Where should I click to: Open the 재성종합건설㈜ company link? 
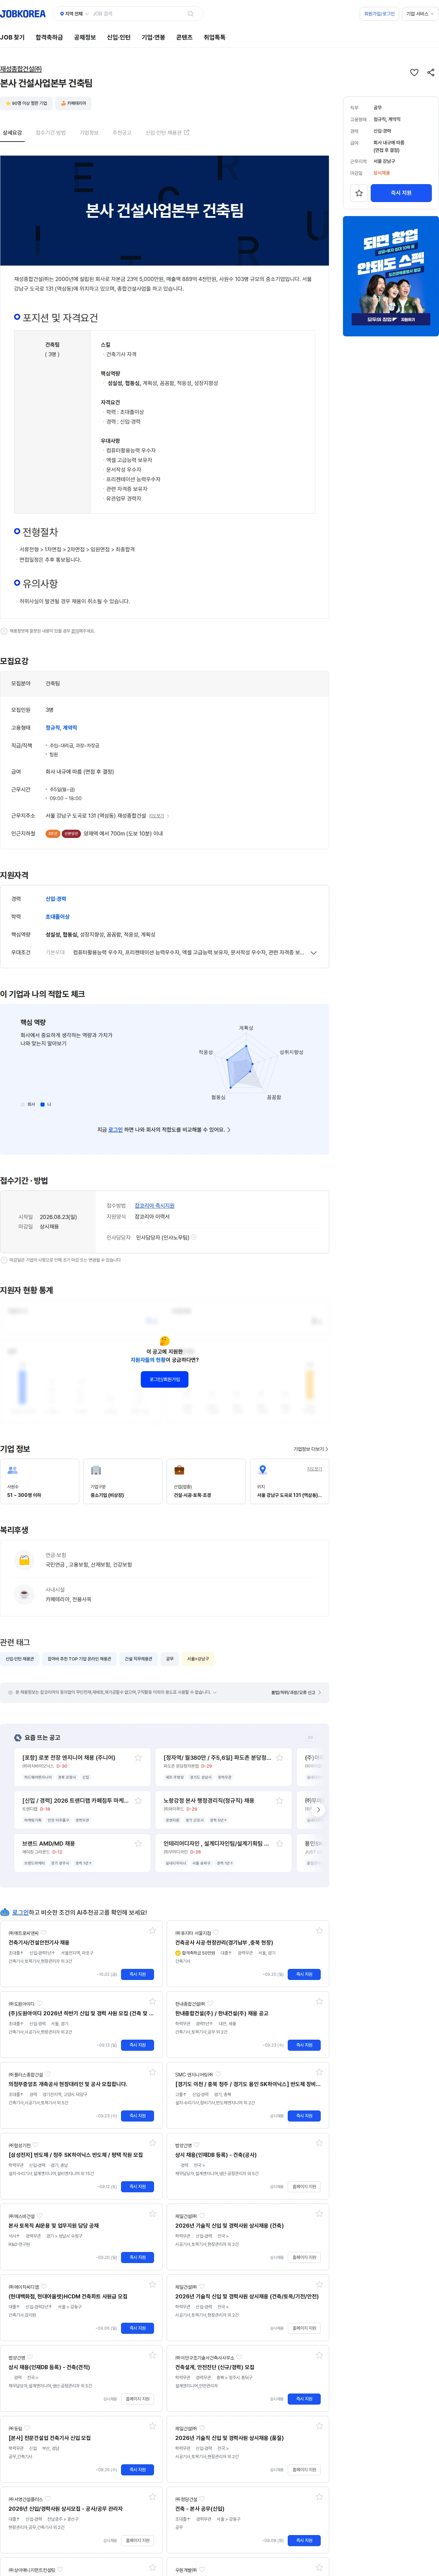(x=21, y=69)
